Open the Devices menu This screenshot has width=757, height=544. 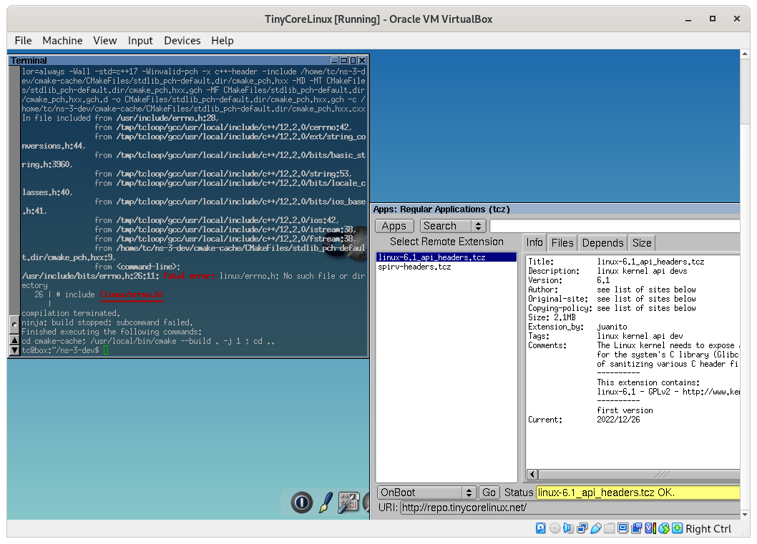[182, 41]
